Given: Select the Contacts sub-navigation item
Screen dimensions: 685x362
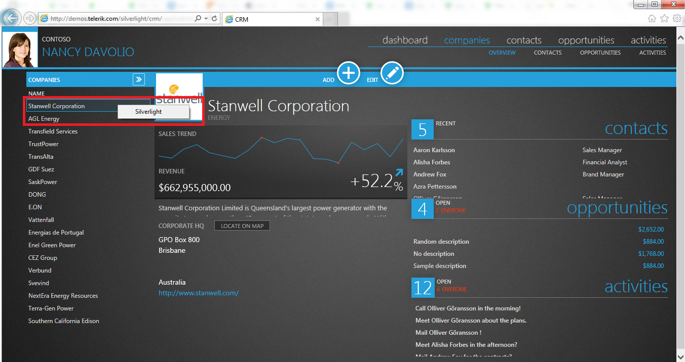Looking at the screenshot, I should coord(548,53).
